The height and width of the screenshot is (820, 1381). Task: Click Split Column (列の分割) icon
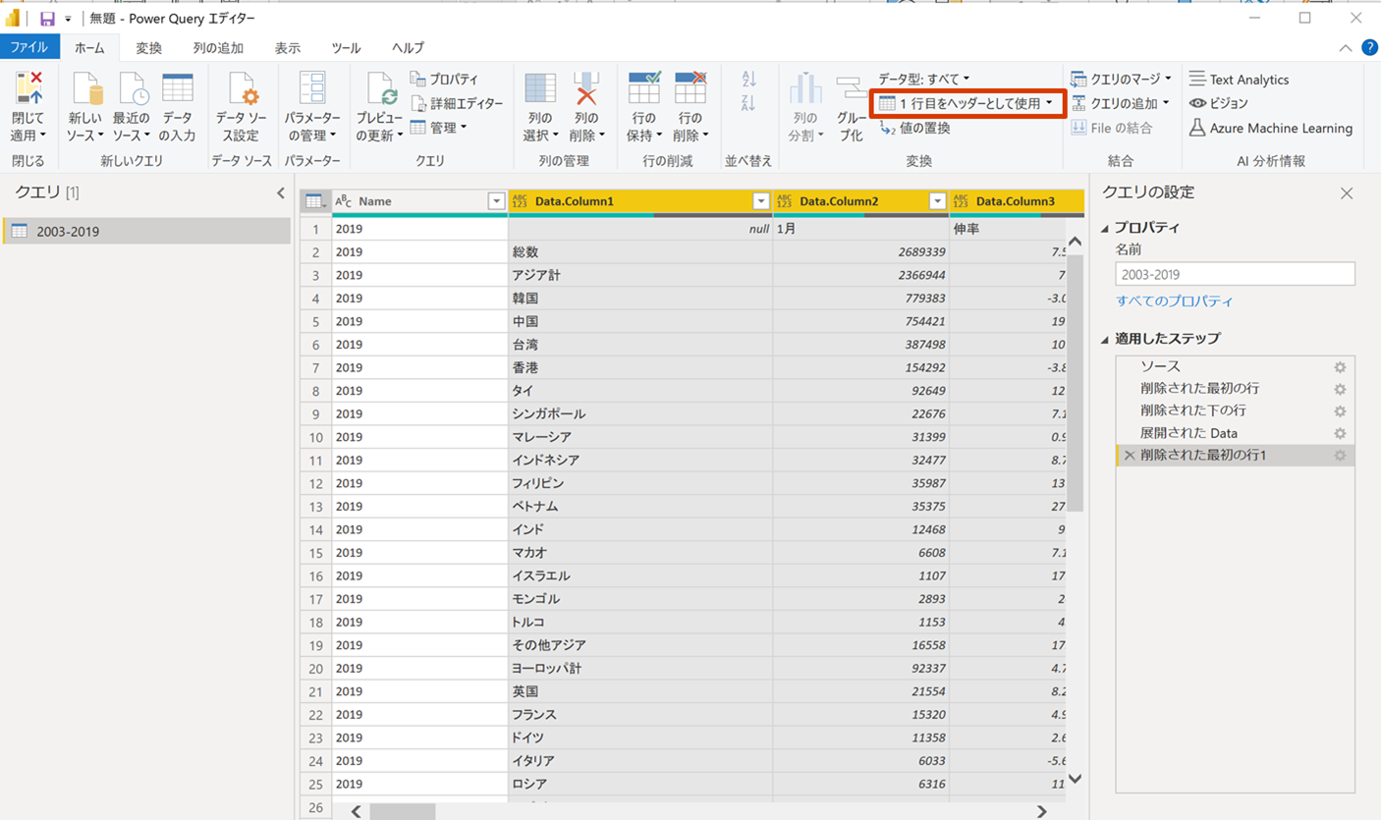pos(805,88)
